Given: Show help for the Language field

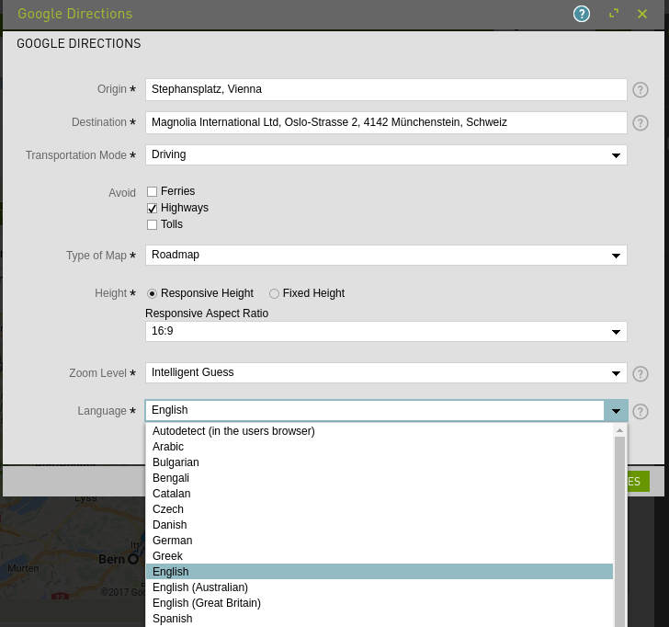Looking at the screenshot, I should coord(640,412).
